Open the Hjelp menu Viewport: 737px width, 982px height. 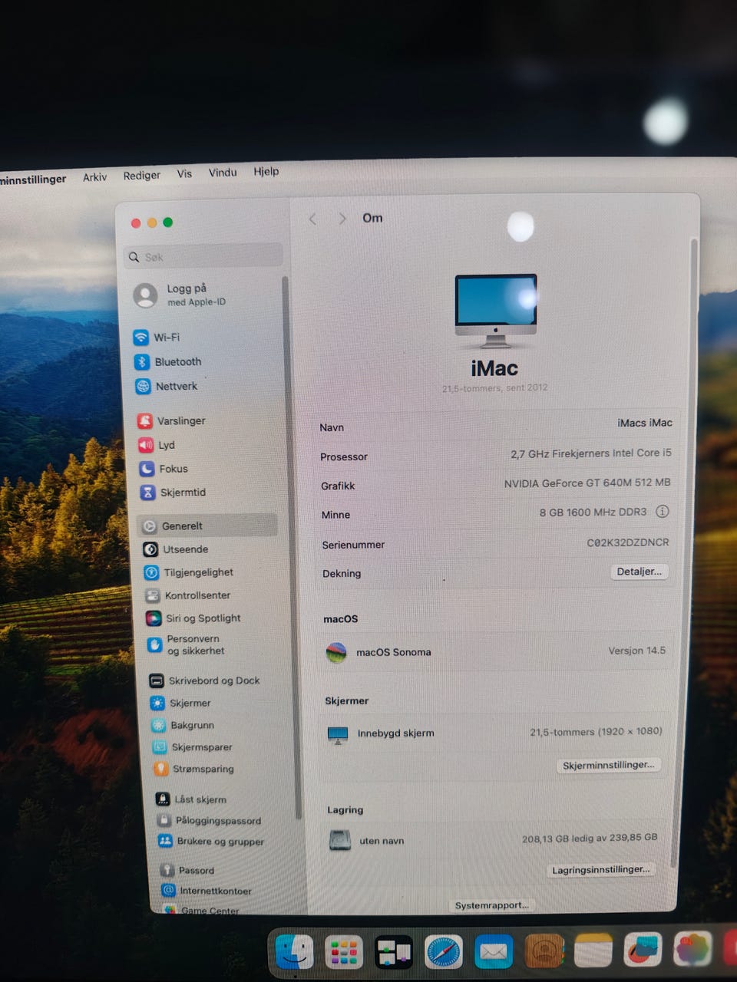tap(266, 171)
